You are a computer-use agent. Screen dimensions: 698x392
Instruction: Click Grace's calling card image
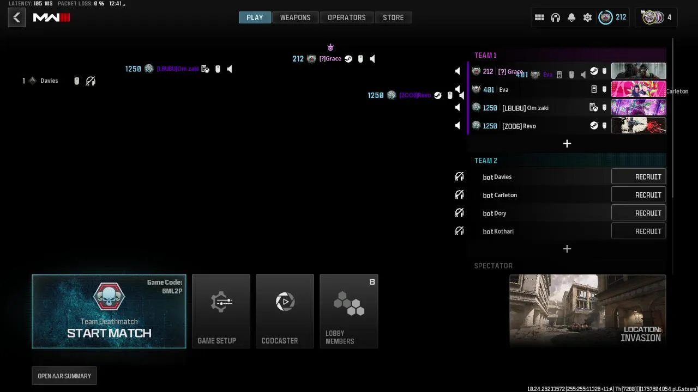coord(639,71)
